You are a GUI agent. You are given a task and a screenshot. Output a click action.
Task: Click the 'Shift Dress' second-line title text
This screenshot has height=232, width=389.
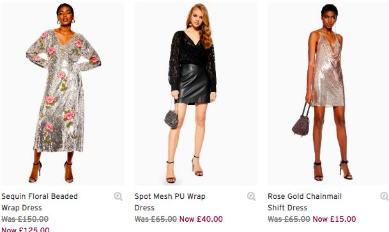coord(287,208)
